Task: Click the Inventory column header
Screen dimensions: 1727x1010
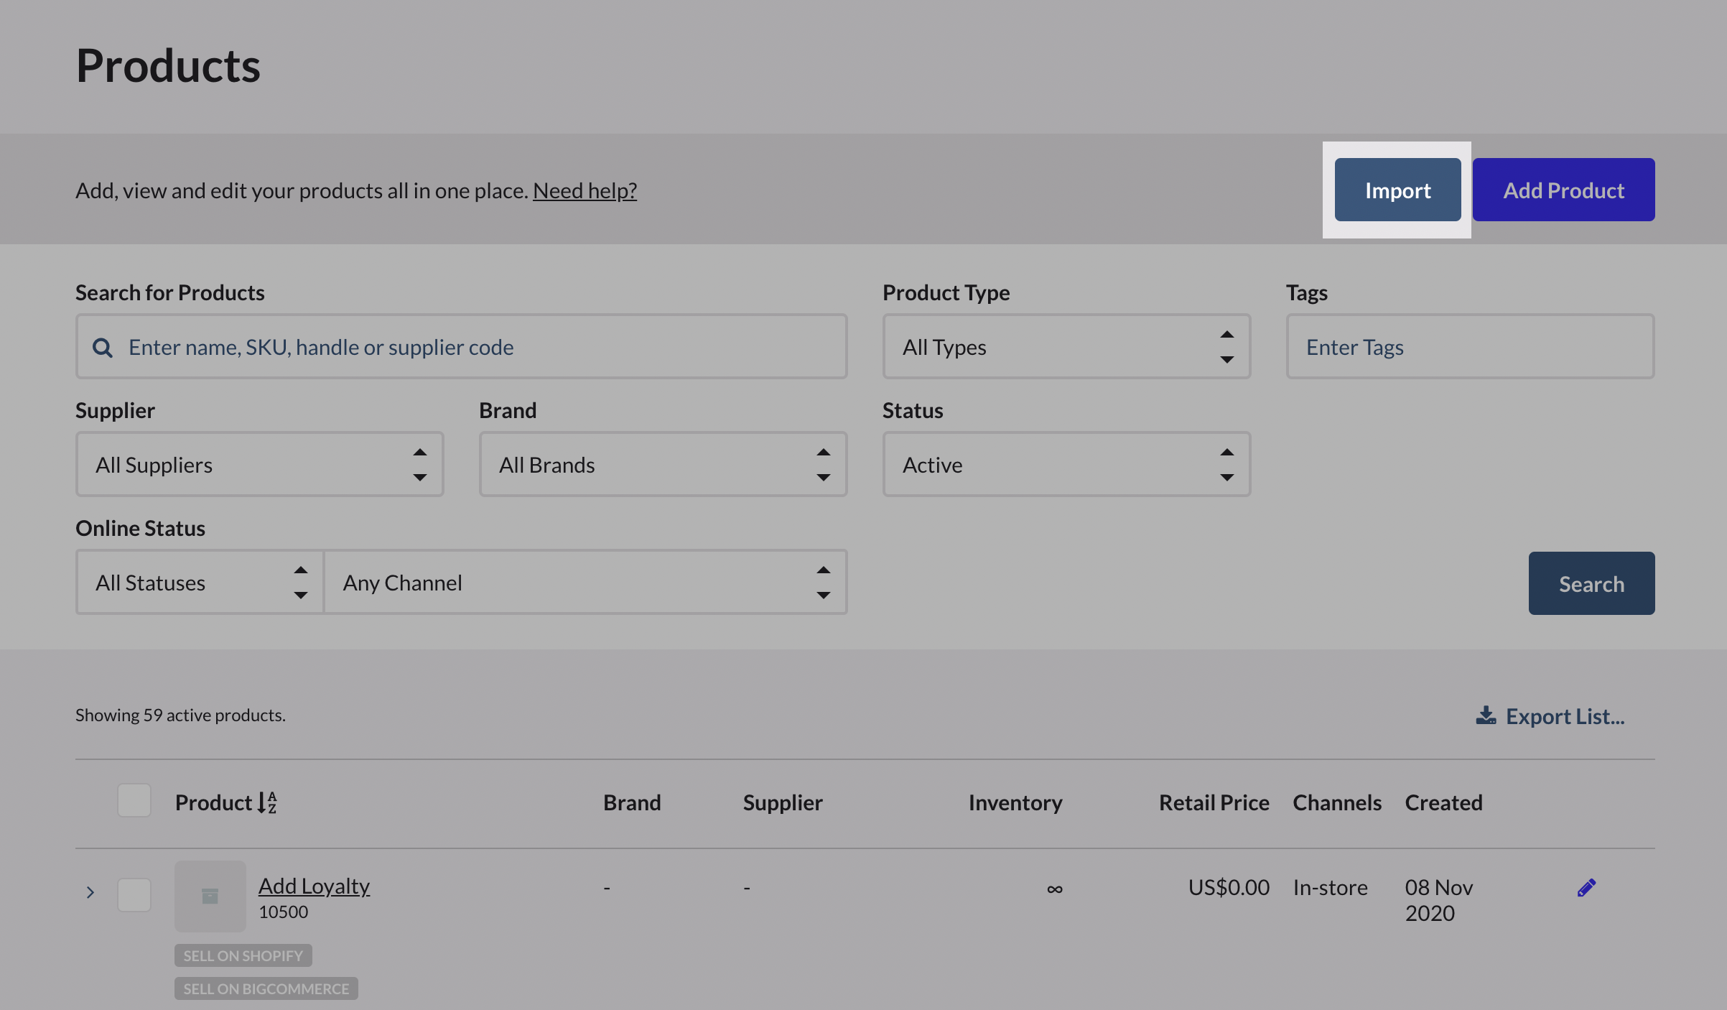Action: 1015,802
